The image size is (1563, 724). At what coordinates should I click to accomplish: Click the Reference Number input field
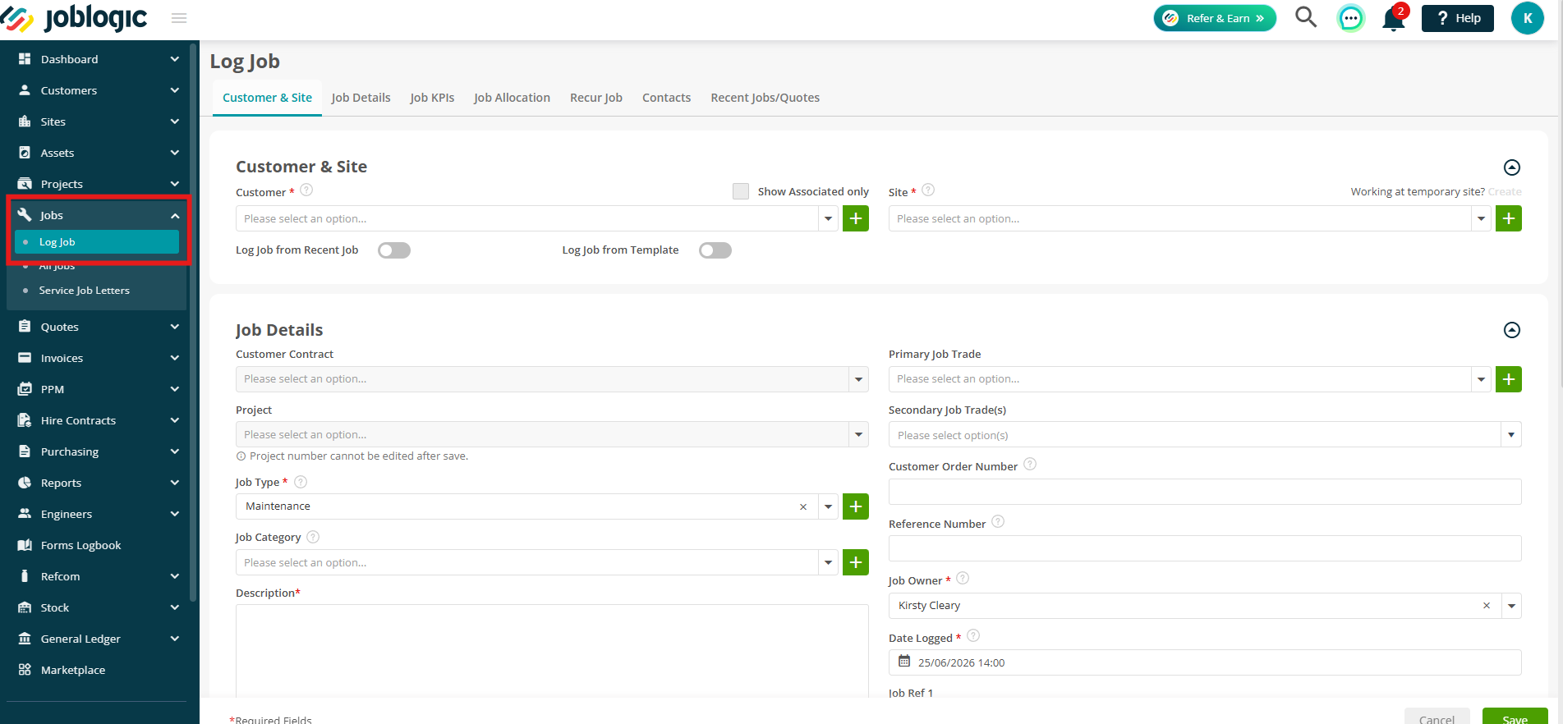pos(1205,548)
